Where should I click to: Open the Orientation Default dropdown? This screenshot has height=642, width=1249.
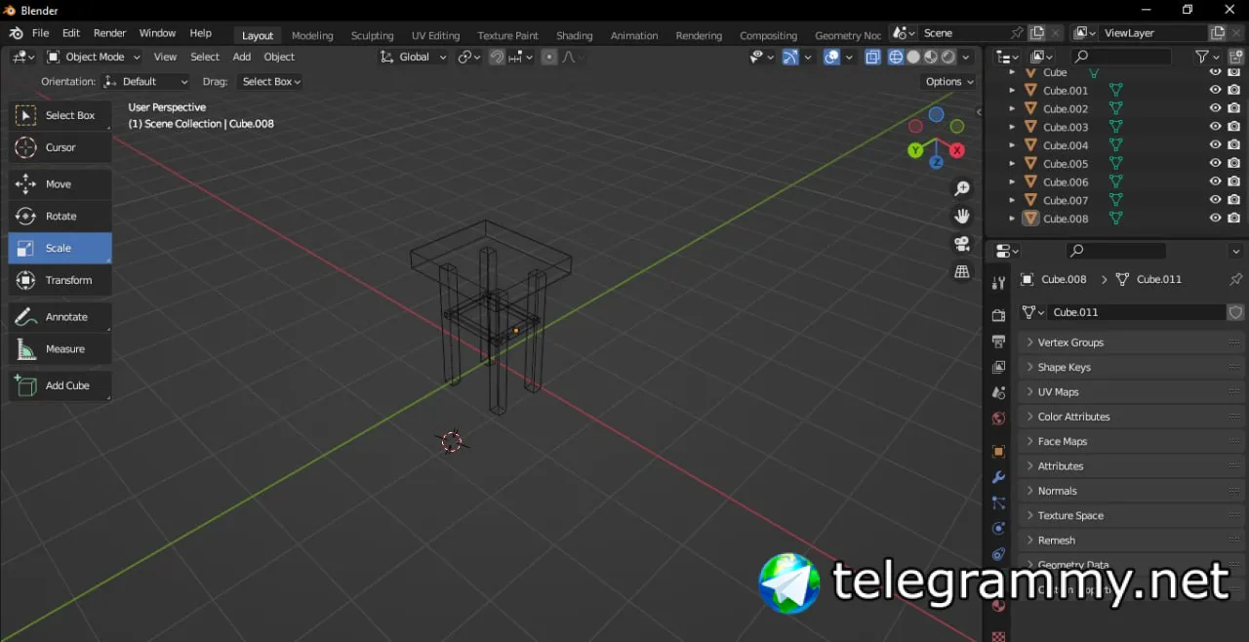[x=146, y=82]
